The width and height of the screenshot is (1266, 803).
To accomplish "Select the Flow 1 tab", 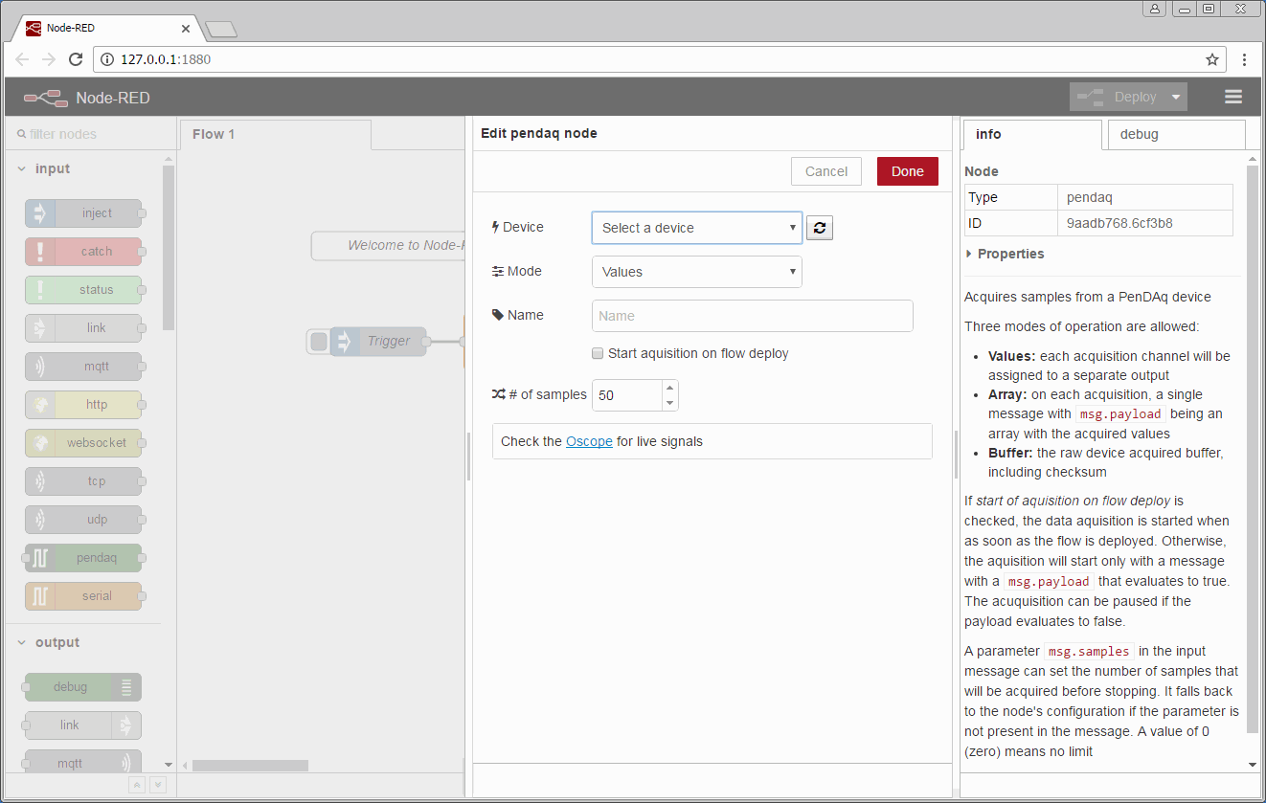I will point(275,135).
